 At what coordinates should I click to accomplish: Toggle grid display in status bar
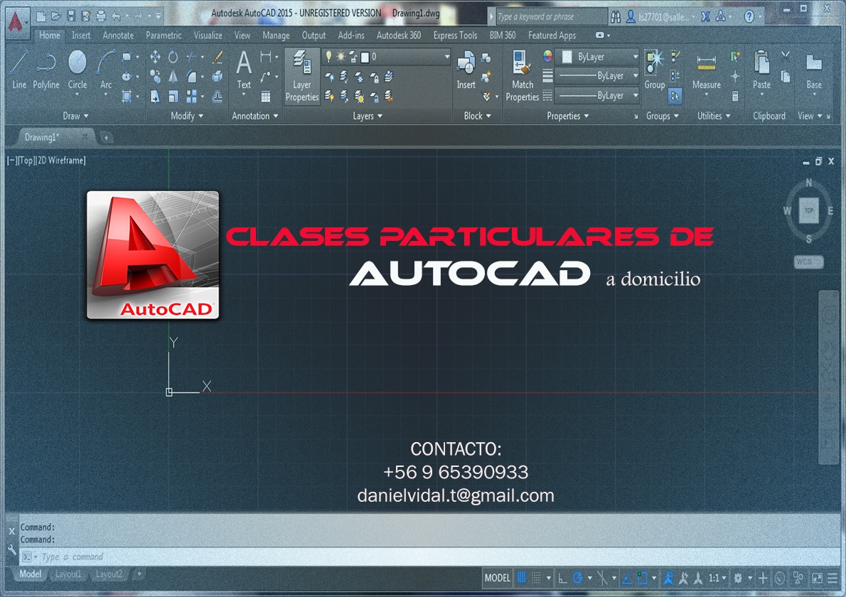click(x=521, y=578)
